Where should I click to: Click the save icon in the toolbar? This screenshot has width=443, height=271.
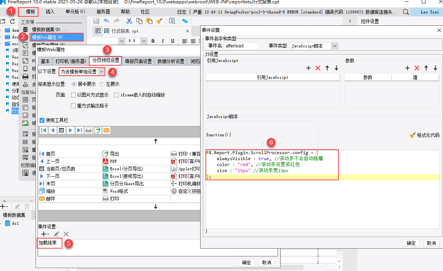pos(96,21)
